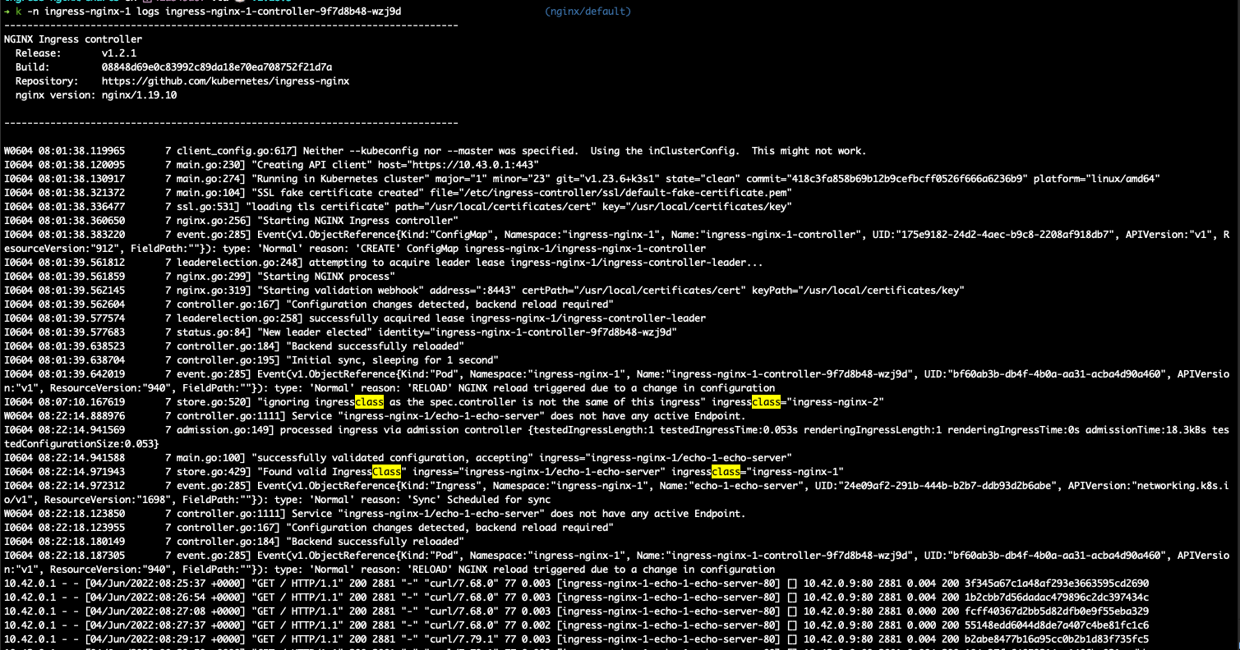Screen dimensions: 1240x650
Task: Click highlighted 'class' in 'ignoring ingressclass' message
Action: 369,402
